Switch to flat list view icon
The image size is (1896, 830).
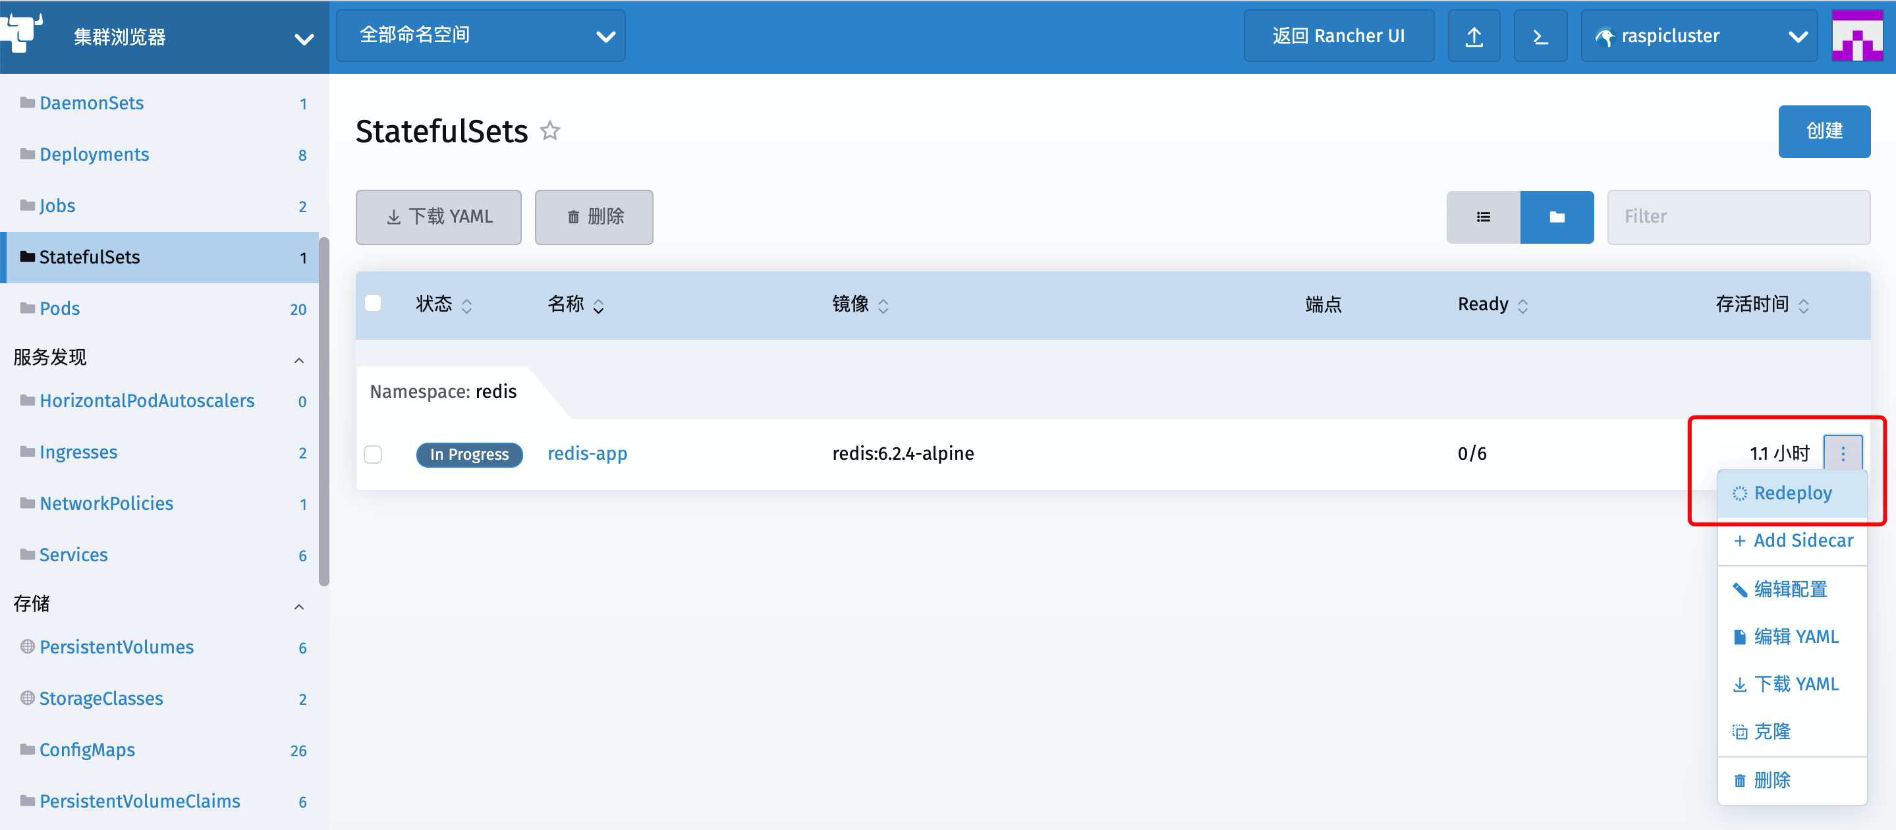[1483, 217]
